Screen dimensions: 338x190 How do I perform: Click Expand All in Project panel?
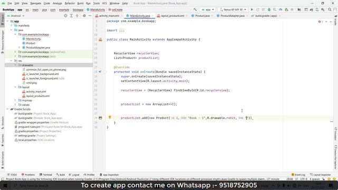[x=71, y=16]
